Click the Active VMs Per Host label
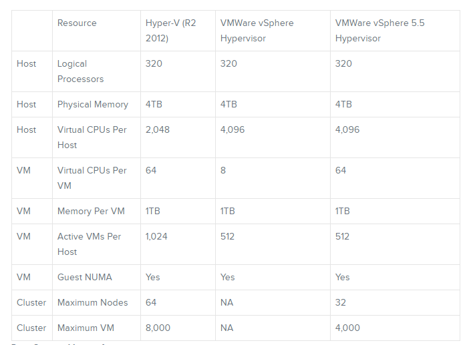 [x=90, y=244]
